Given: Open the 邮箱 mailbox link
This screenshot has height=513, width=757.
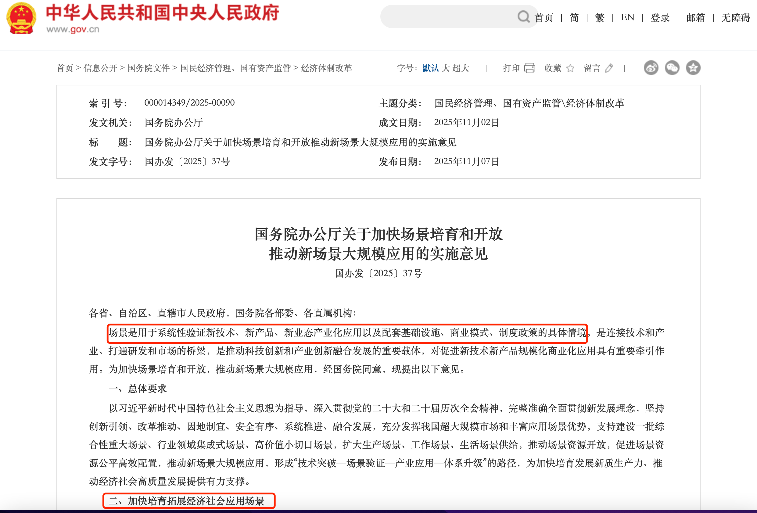Looking at the screenshot, I should point(695,18).
